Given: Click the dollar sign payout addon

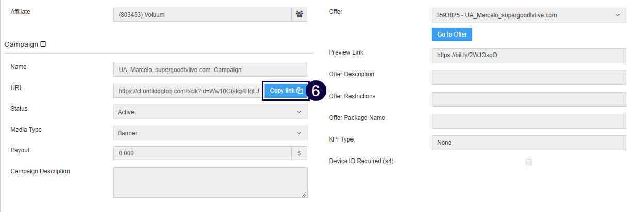Looking at the screenshot, I should (299, 153).
